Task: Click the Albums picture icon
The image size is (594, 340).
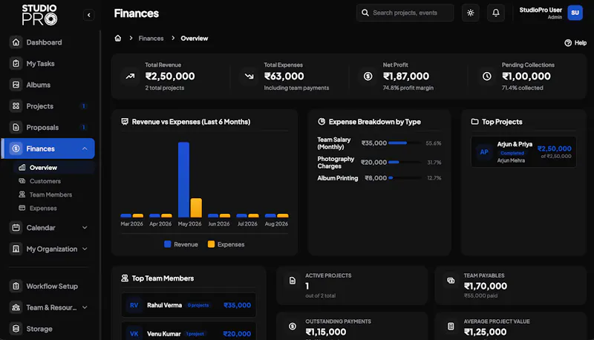Action: pos(16,85)
